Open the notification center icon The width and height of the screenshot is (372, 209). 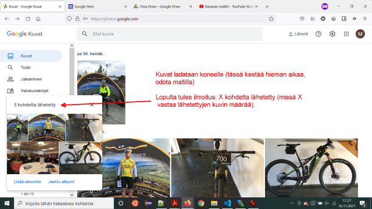(x=363, y=203)
